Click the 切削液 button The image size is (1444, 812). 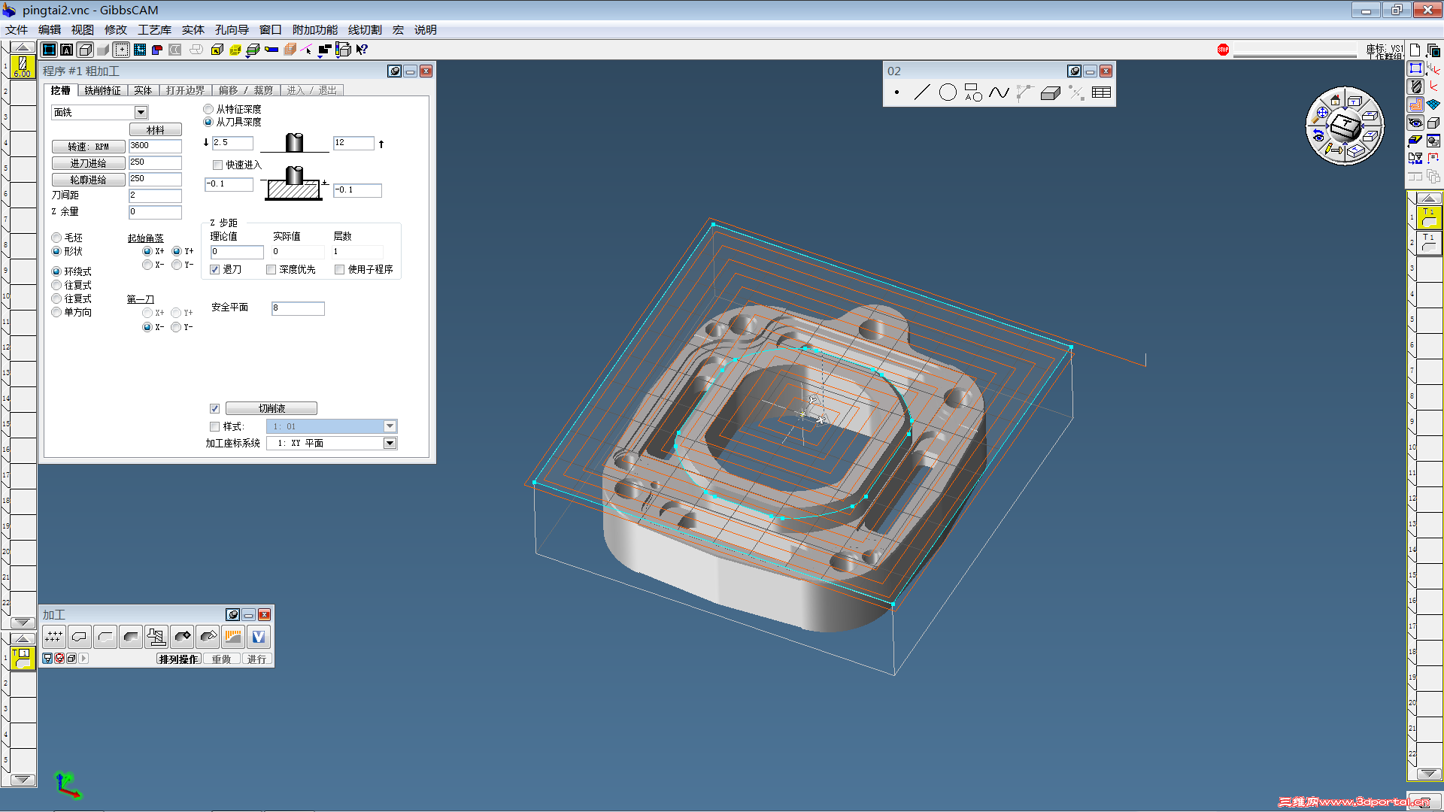click(x=272, y=408)
